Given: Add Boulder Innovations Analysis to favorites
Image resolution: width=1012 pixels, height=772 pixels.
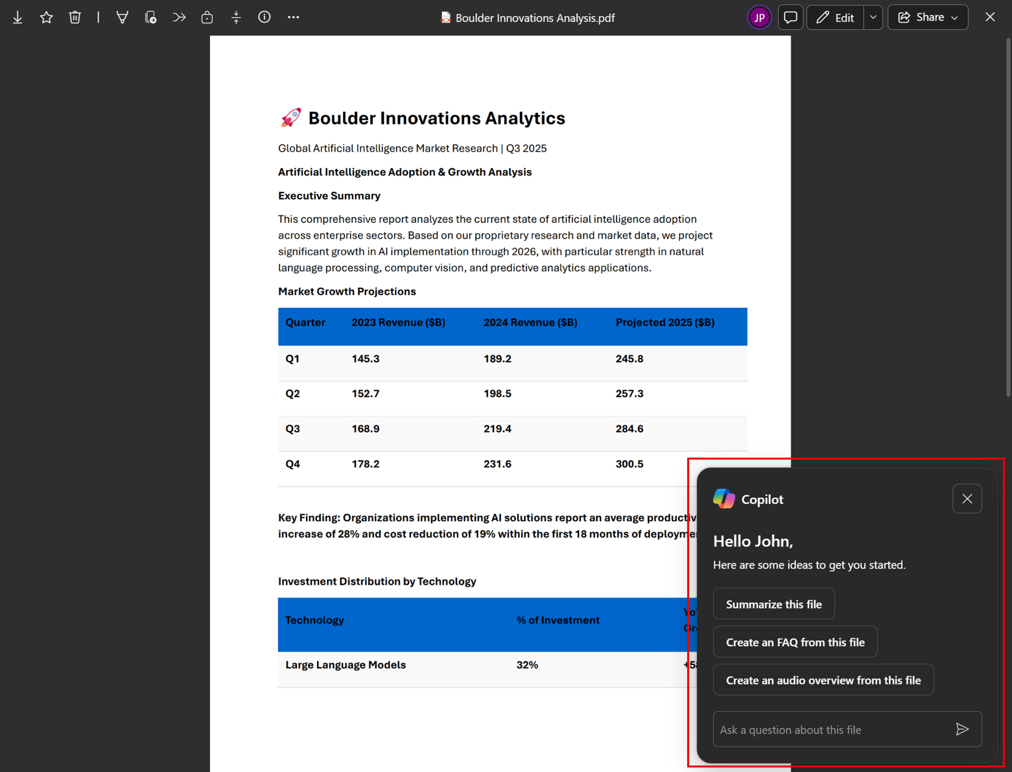Looking at the screenshot, I should click(46, 17).
